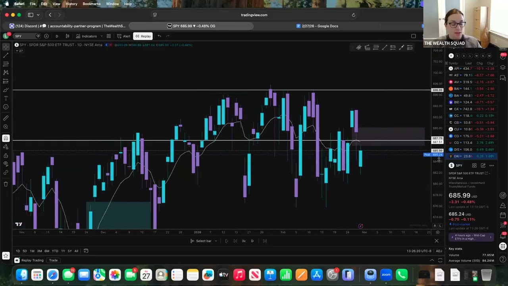Undo the last chart action
The height and width of the screenshot is (286, 508).
click(159, 36)
